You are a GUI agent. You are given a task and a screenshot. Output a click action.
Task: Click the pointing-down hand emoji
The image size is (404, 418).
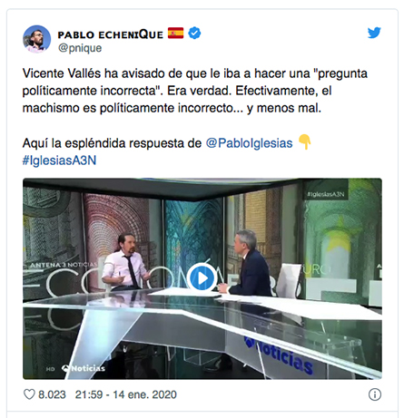(304, 142)
